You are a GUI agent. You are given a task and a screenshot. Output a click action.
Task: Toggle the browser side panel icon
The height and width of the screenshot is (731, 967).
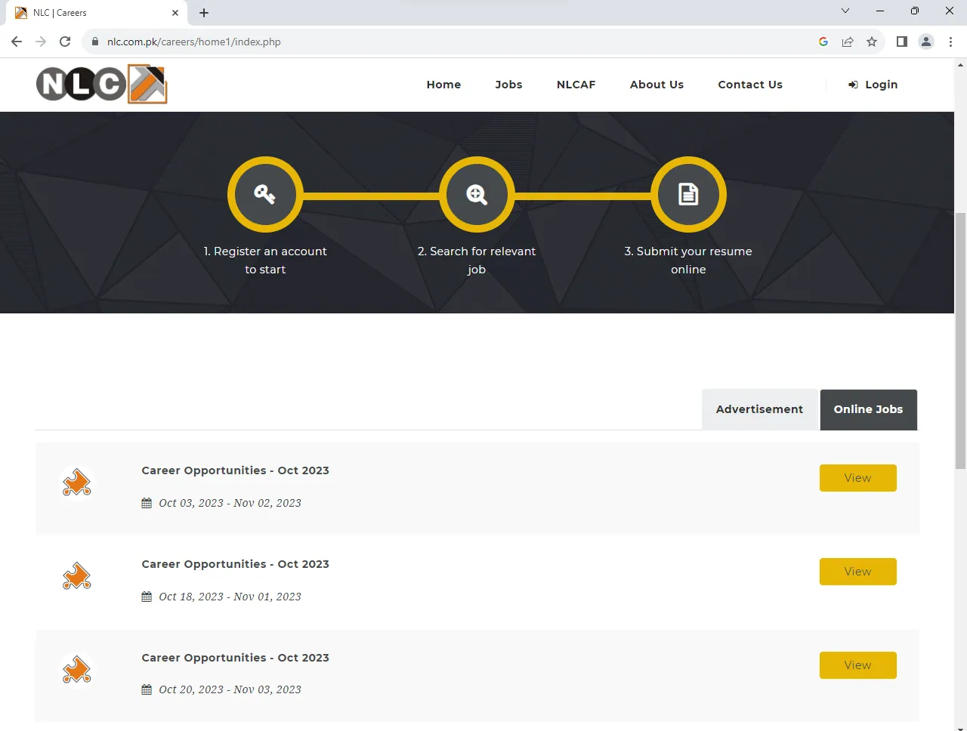coord(901,42)
